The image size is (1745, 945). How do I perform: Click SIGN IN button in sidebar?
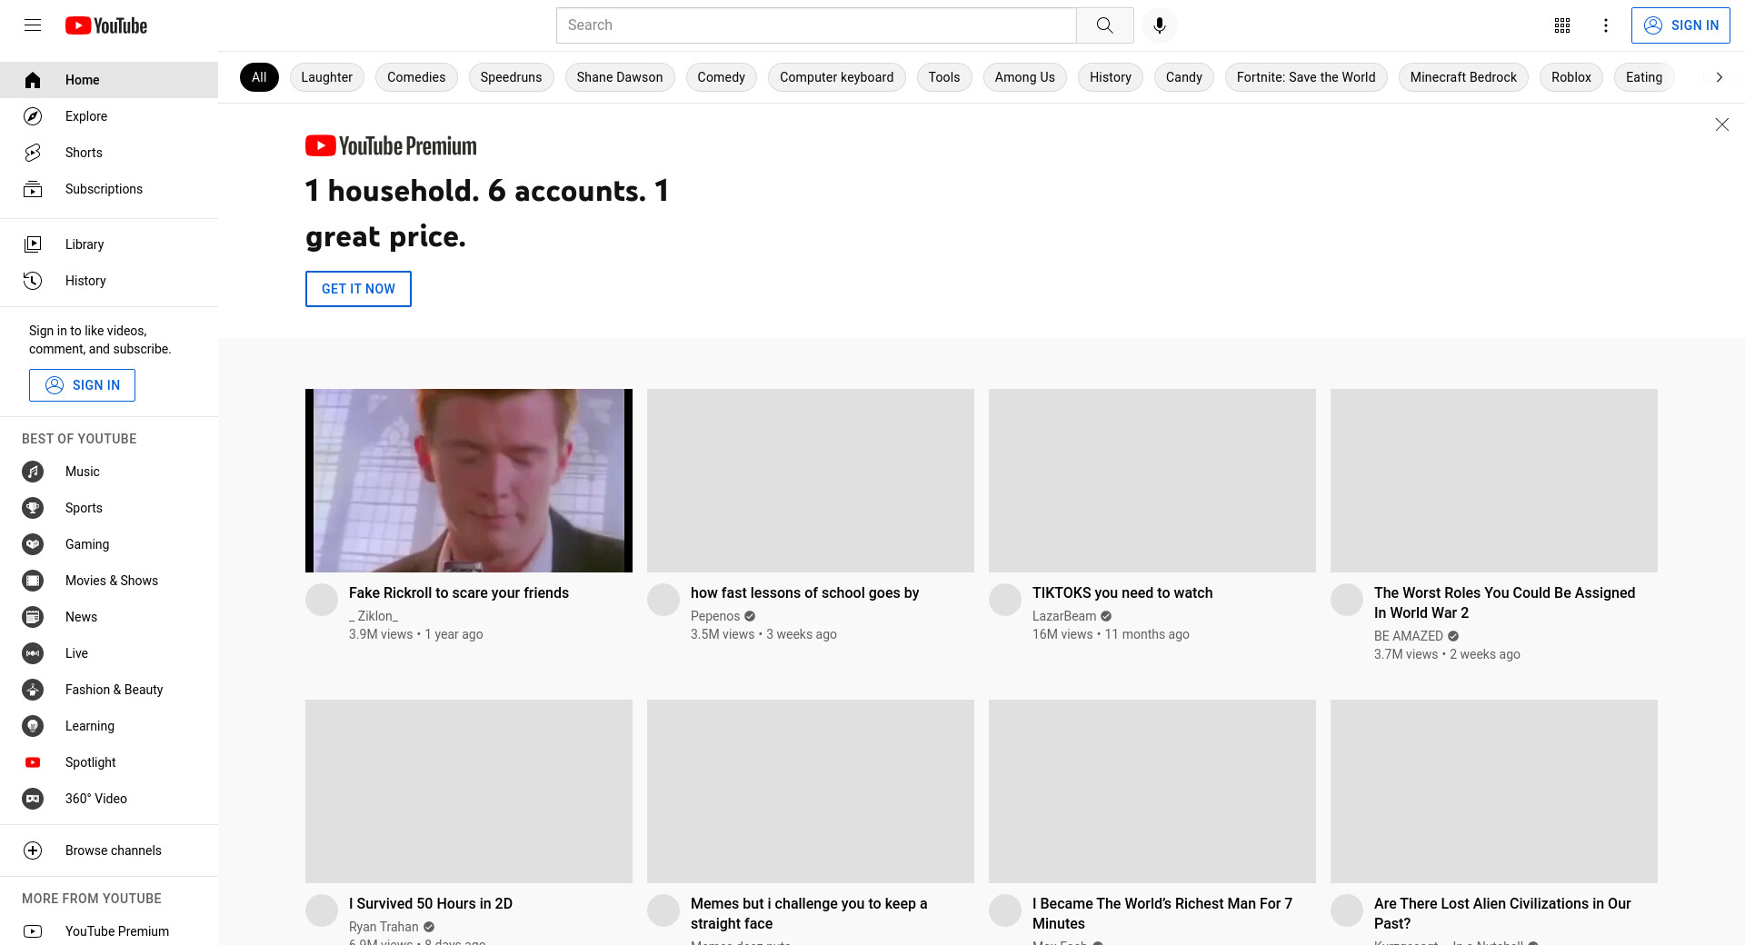[82, 385]
